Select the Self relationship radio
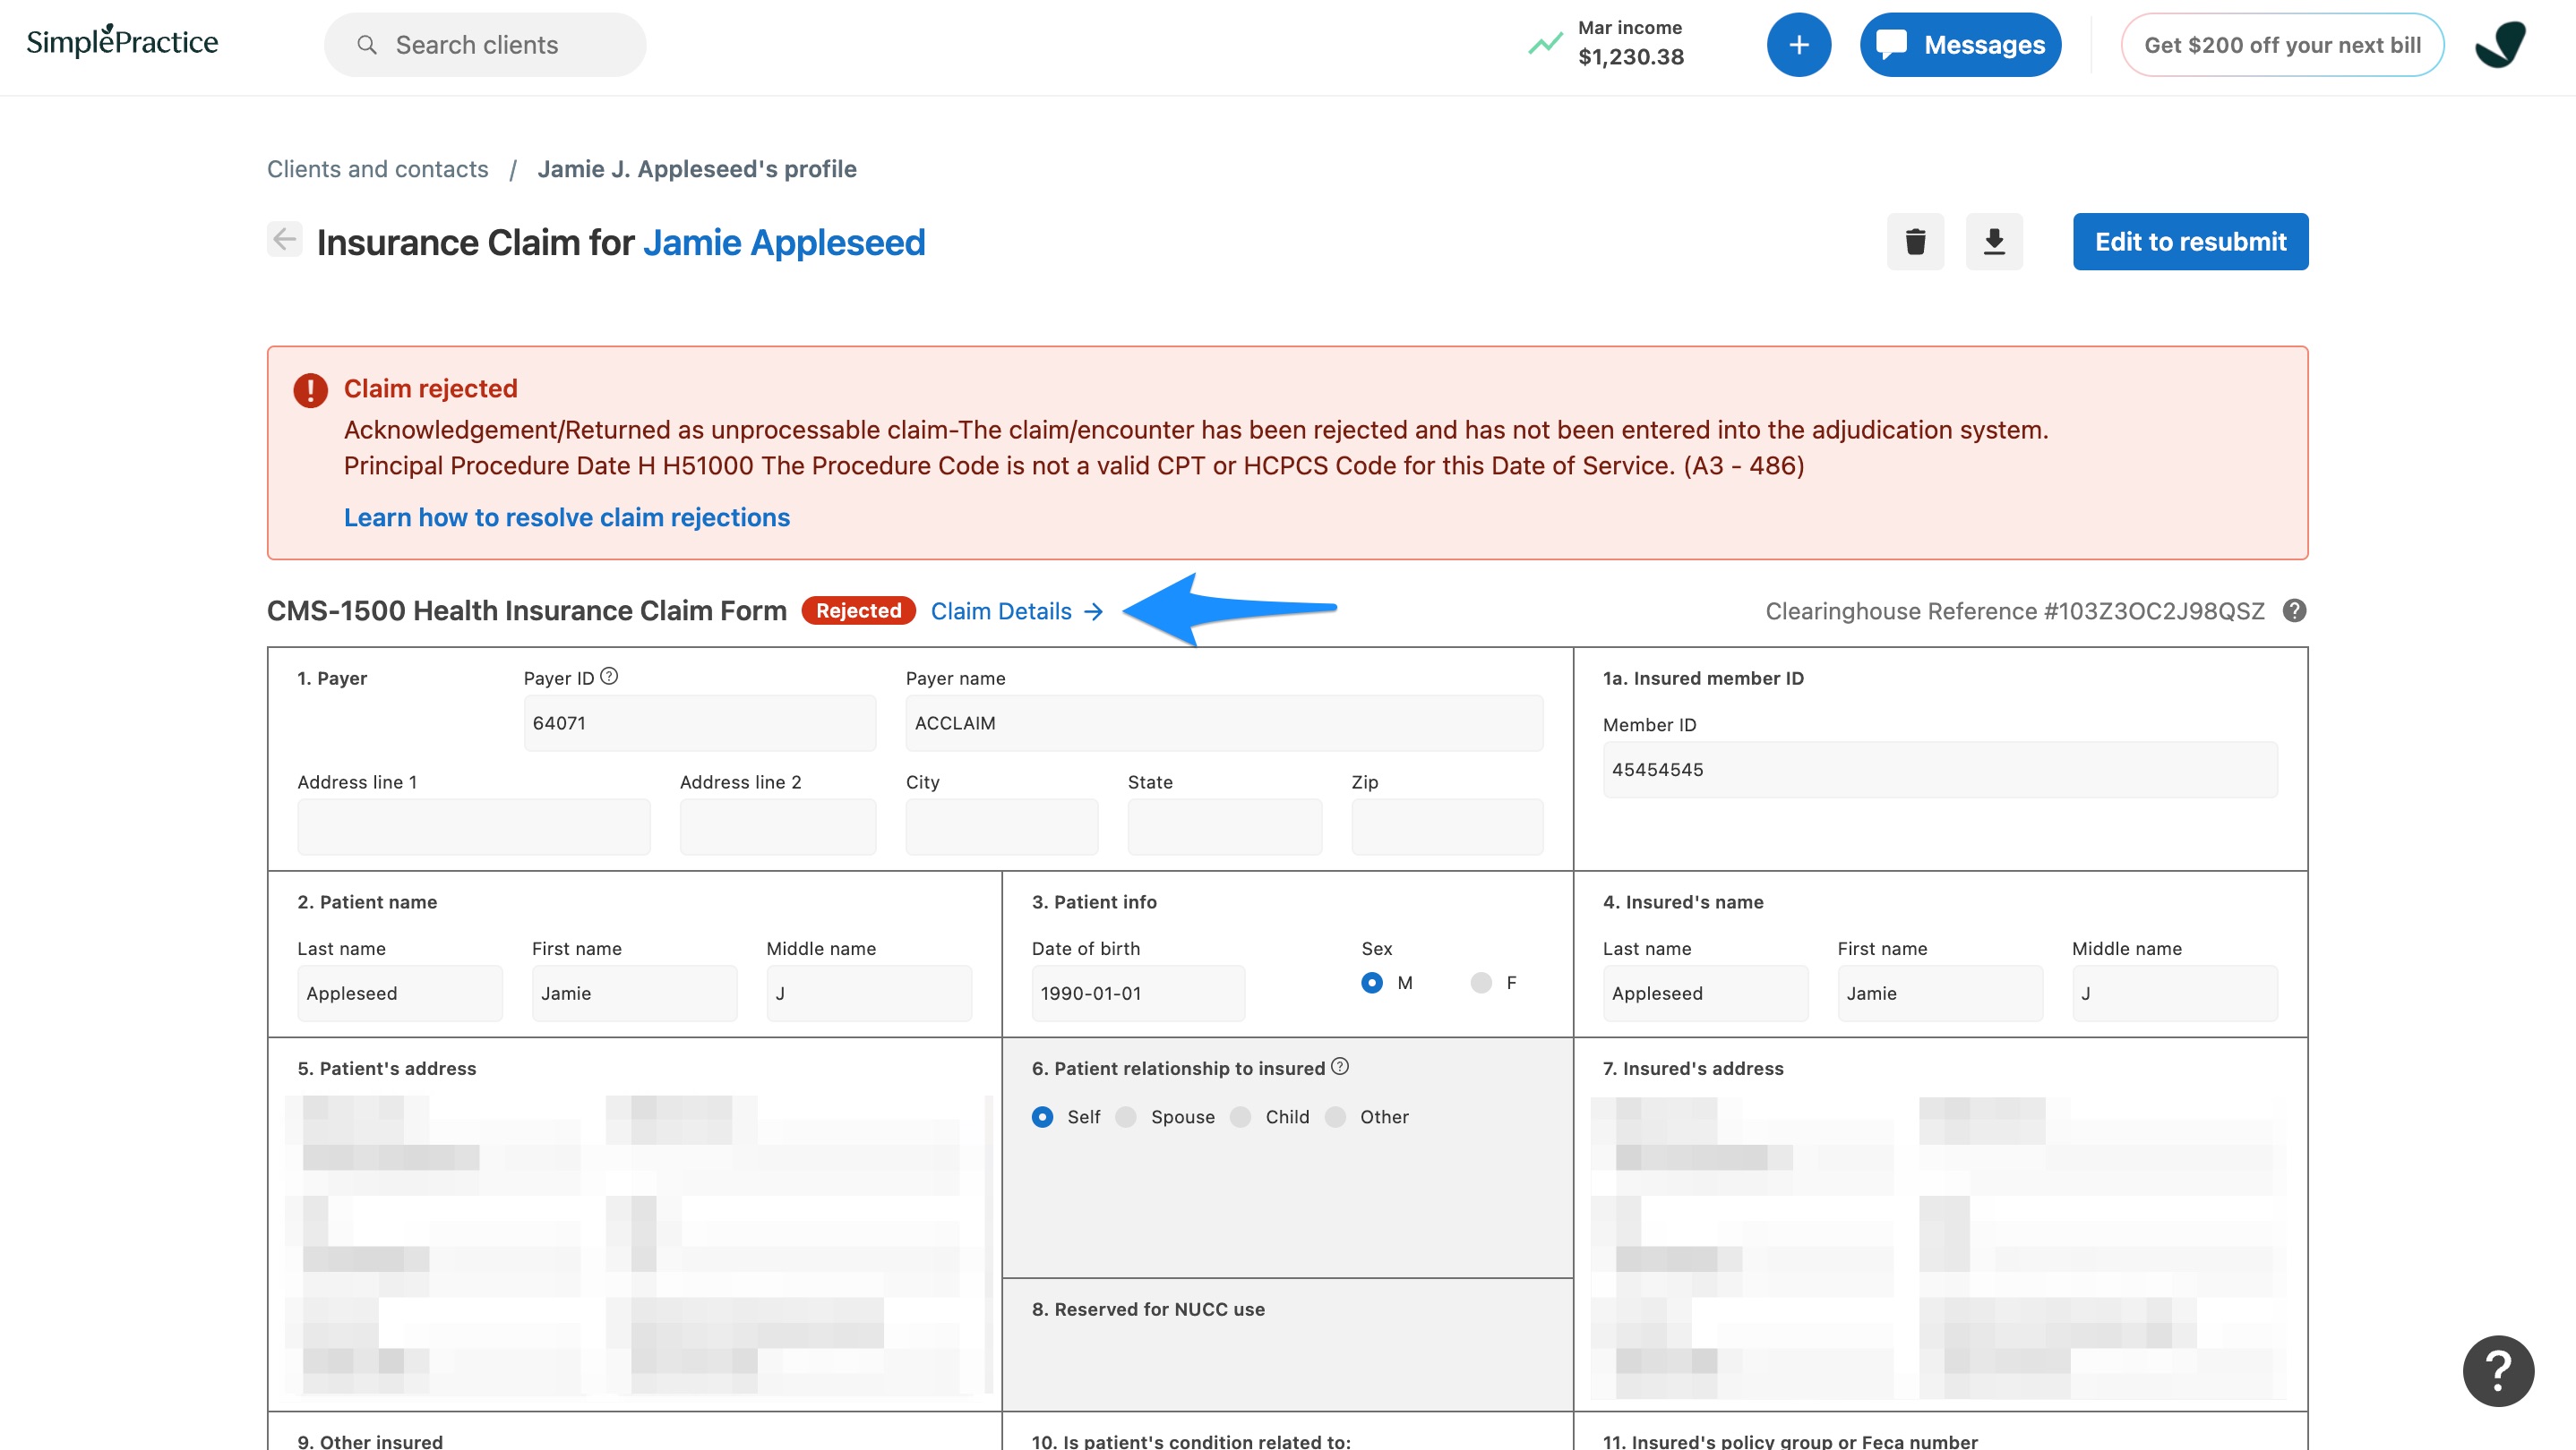The width and height of the screenshot is (2576, 1450). coord(1042,1116)
